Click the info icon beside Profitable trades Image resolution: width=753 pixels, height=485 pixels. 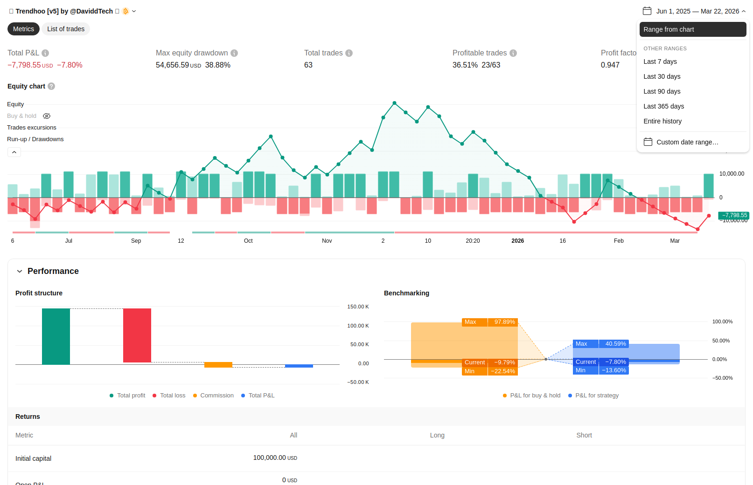(513, 53)
